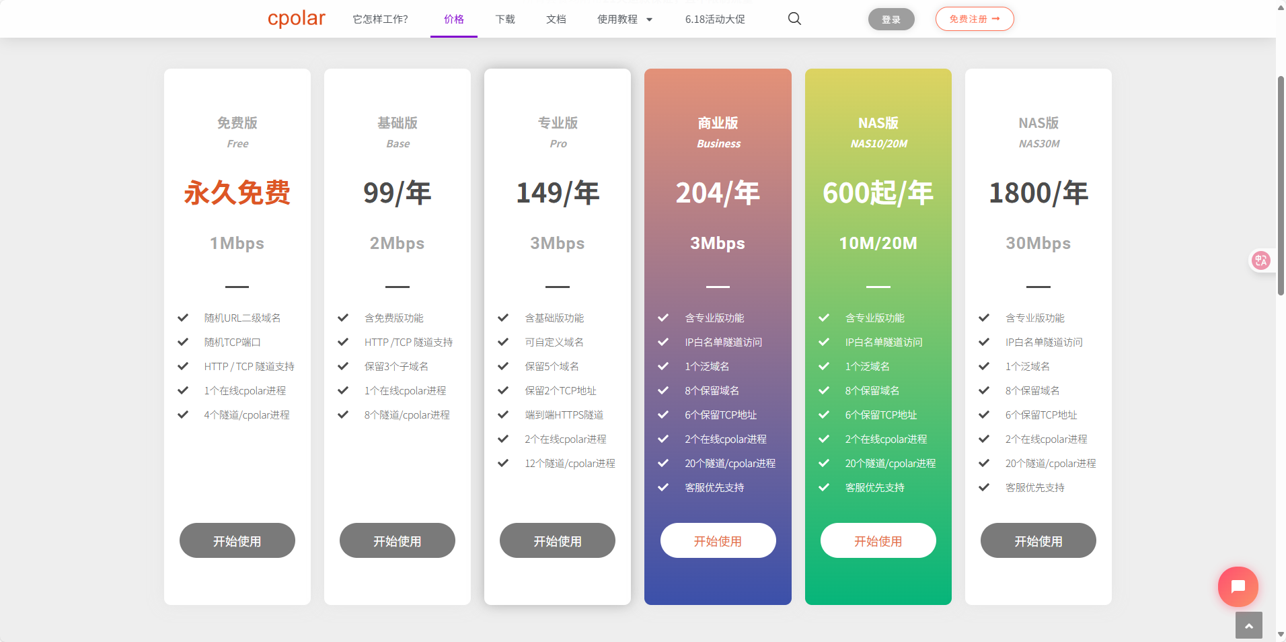Image resolution: width=1286 pixels, height=642 pixels.
Task: Click the scrollbar up arrow
Action: coord(1281,7)
